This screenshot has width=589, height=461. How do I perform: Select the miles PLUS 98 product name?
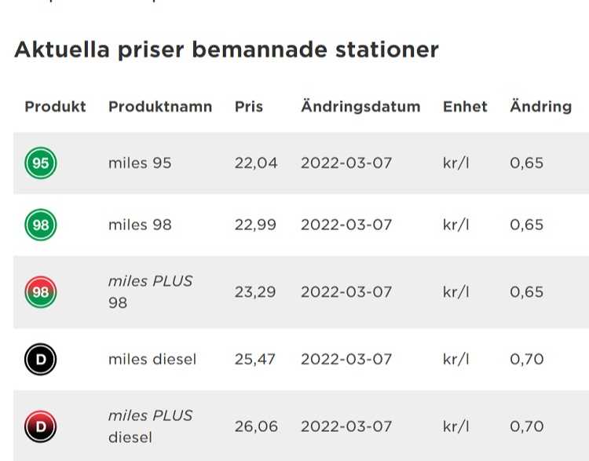click(x=150, y=292)
